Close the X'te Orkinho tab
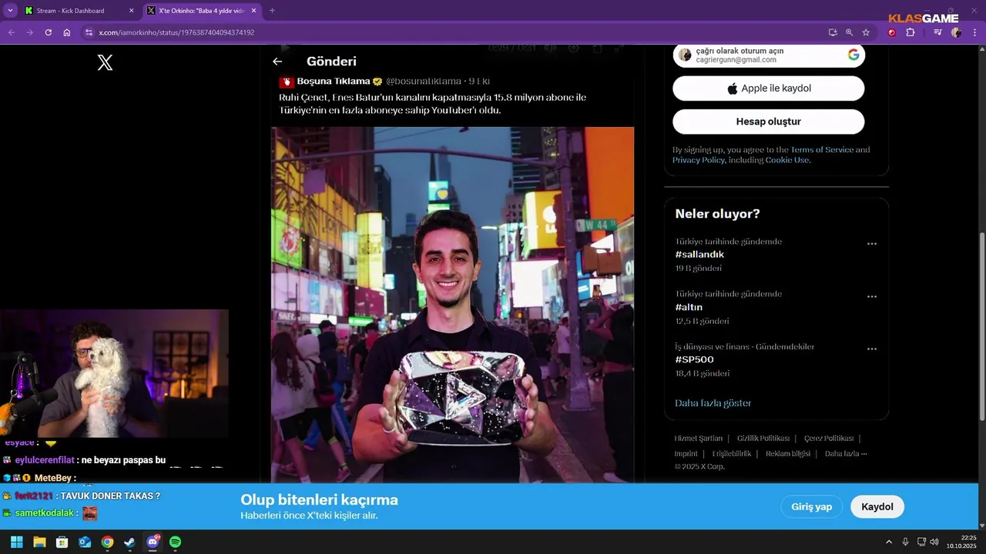The height and width of the screenshot is (554, 986). tap(253, 11)
